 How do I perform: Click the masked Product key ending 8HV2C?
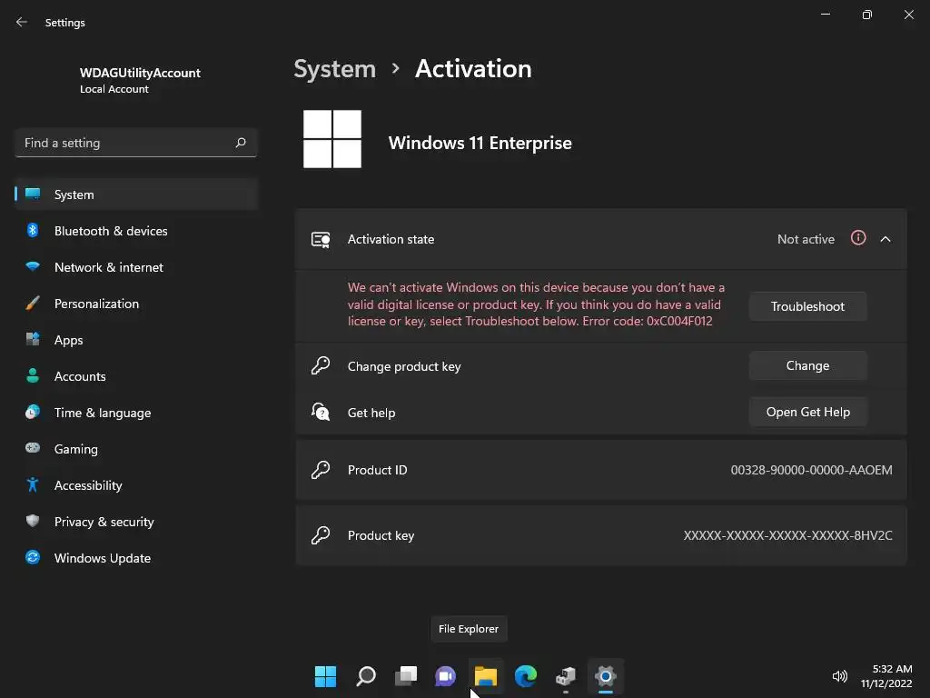tap(787, 534)
